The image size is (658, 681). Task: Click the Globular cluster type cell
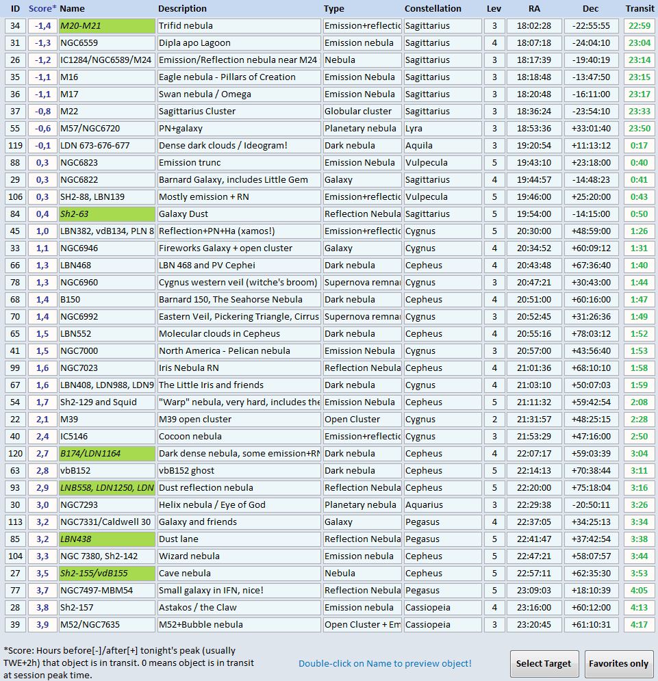click(362, 112)
